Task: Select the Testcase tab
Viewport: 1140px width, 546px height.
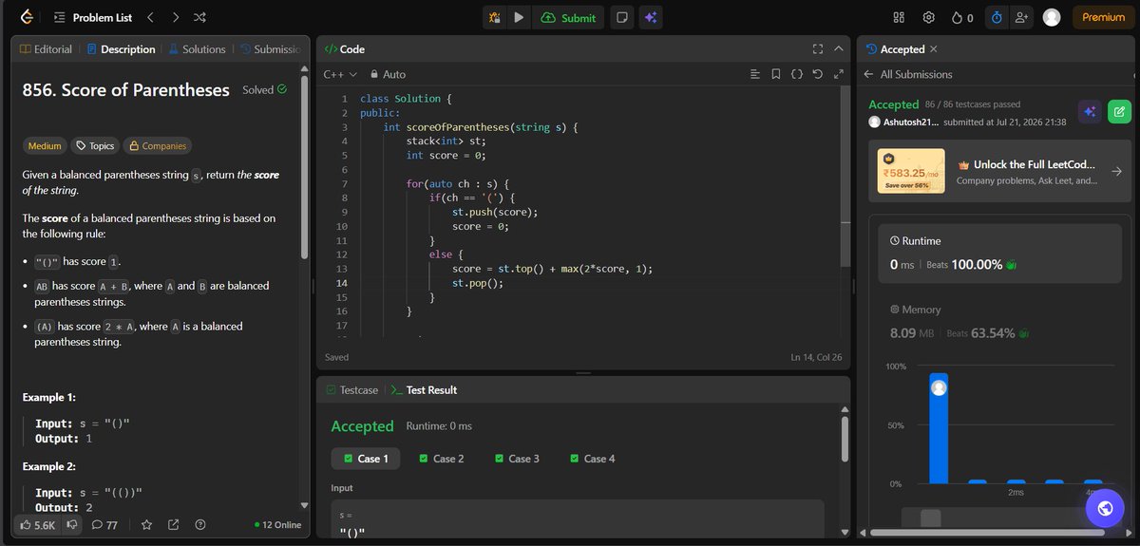Action: click(351, 390)
